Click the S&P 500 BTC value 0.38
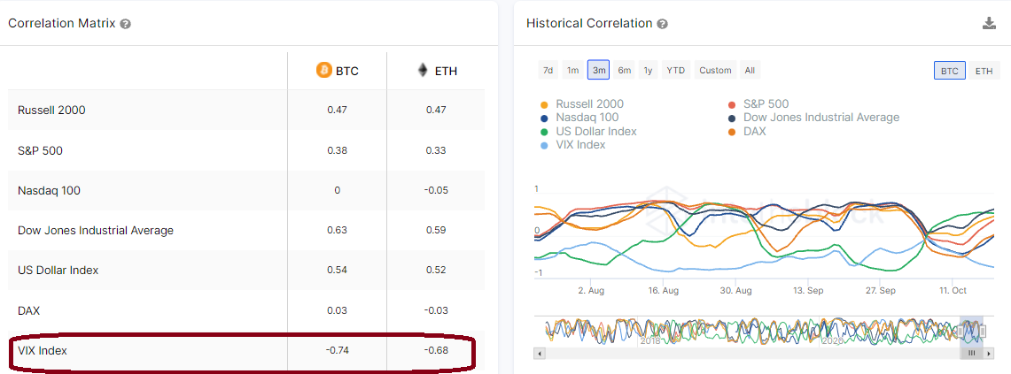This screenshot has width=1011, height=374. click(x=338, y=150)
